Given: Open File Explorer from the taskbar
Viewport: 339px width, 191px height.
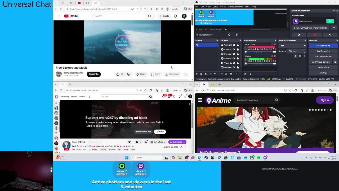Looking at the screenshot, I should (180, 158).
